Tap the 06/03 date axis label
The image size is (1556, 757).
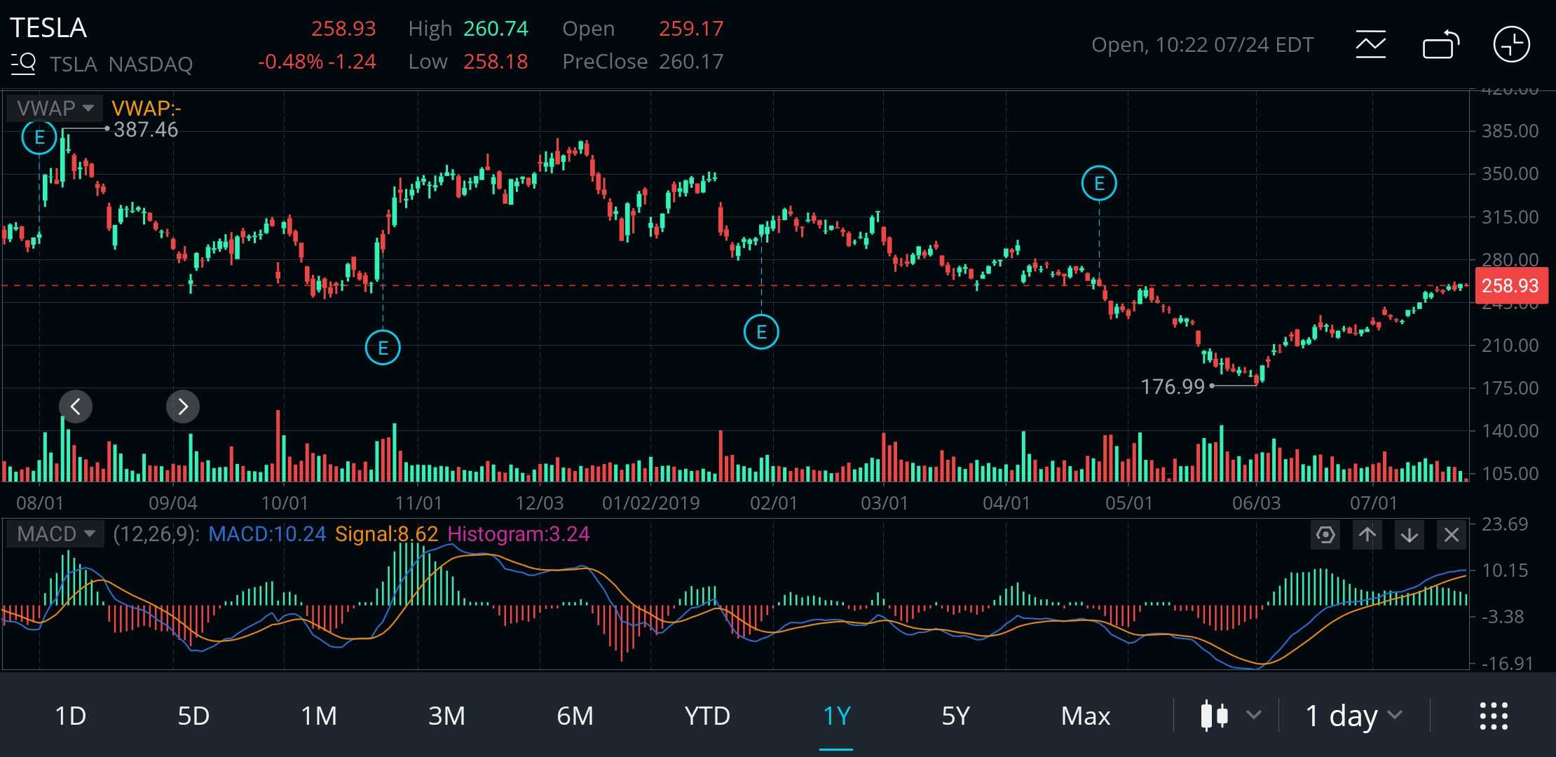(x=1256, y=503)
